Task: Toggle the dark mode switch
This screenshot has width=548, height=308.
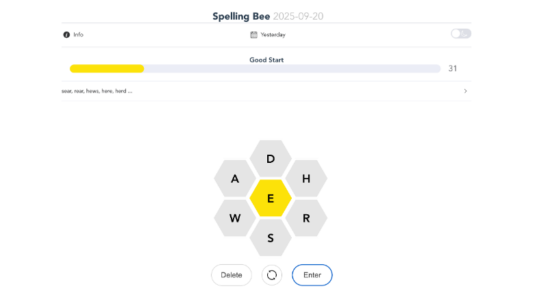Action: (x=460, y=34)
